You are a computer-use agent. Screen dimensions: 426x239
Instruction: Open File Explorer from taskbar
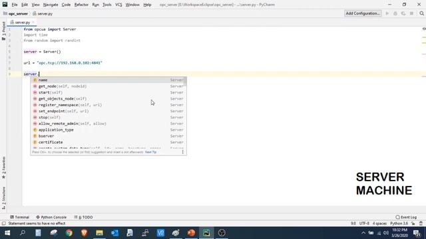(99, 233)
